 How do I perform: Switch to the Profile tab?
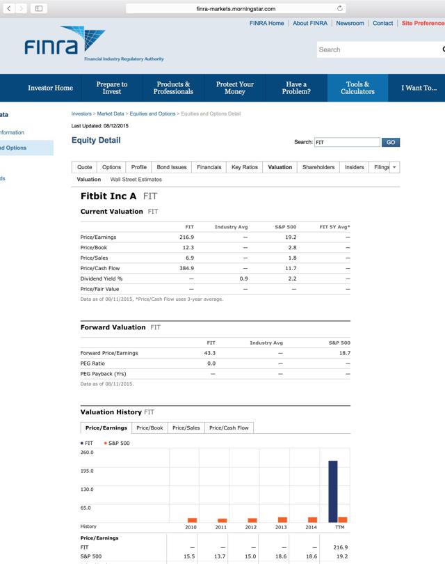tap(138, 167)
